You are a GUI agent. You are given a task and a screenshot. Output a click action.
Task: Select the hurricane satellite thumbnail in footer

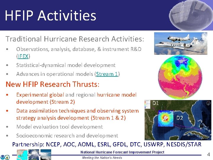(34, 155)
